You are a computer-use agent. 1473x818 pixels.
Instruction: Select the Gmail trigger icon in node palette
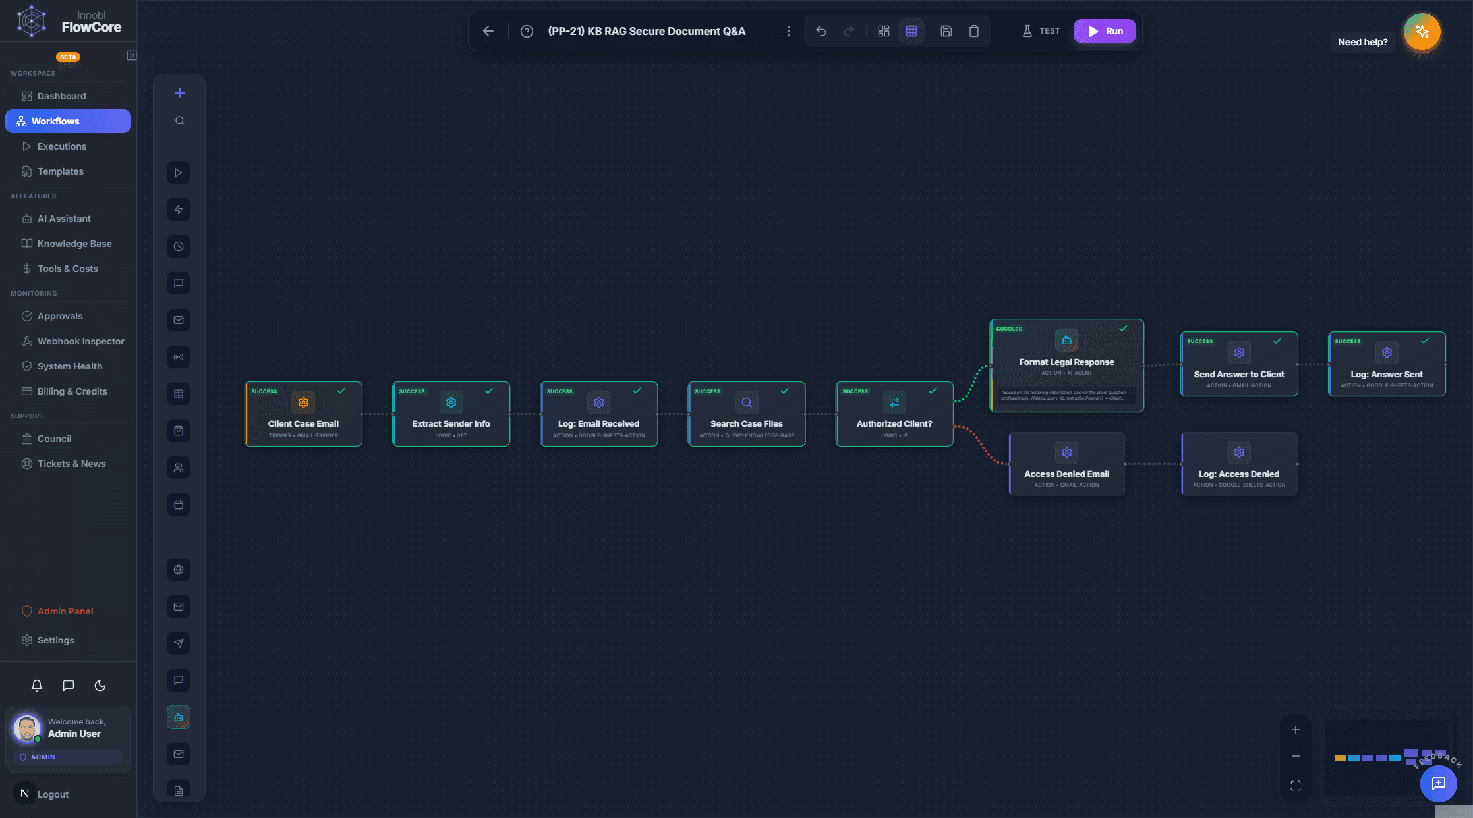coord(178,320)
